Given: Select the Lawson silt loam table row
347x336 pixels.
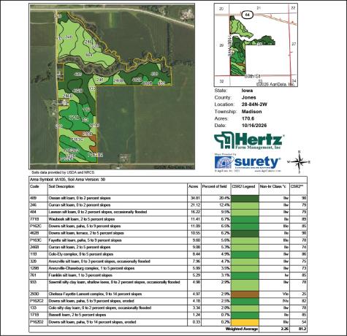Looking at the screenshot, I should (168, 212).
